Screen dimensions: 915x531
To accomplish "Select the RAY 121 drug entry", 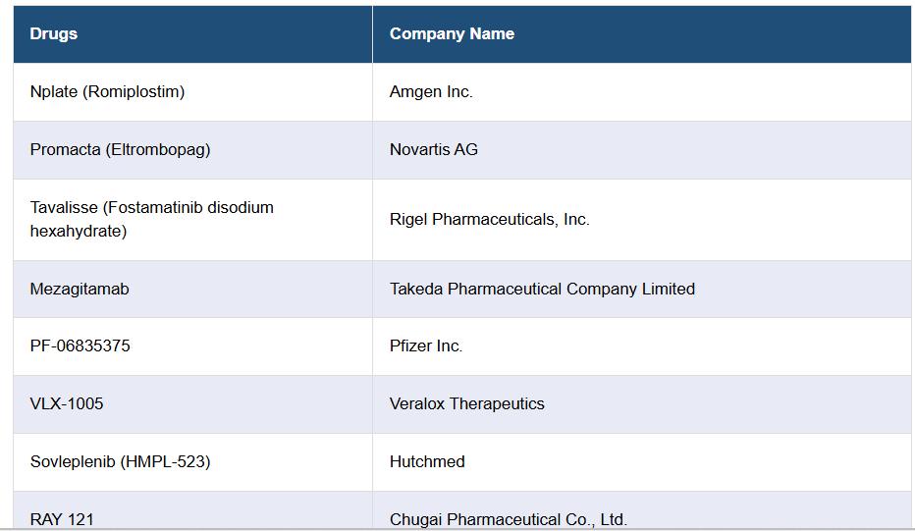I will (62, 519).
